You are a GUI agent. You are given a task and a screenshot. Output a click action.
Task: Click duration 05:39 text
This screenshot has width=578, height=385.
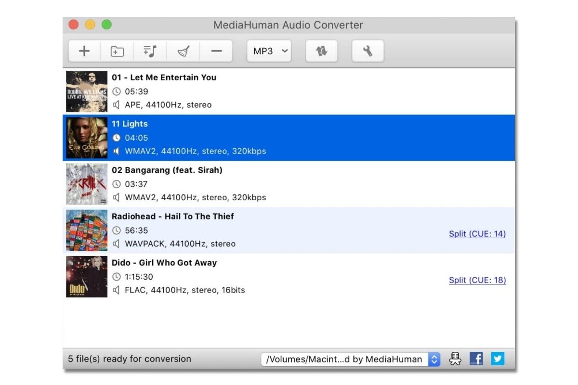tap(137, 91)
